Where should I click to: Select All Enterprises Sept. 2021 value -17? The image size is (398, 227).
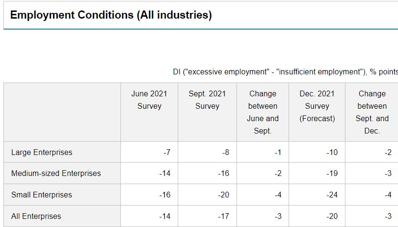(x=224, y=217)
